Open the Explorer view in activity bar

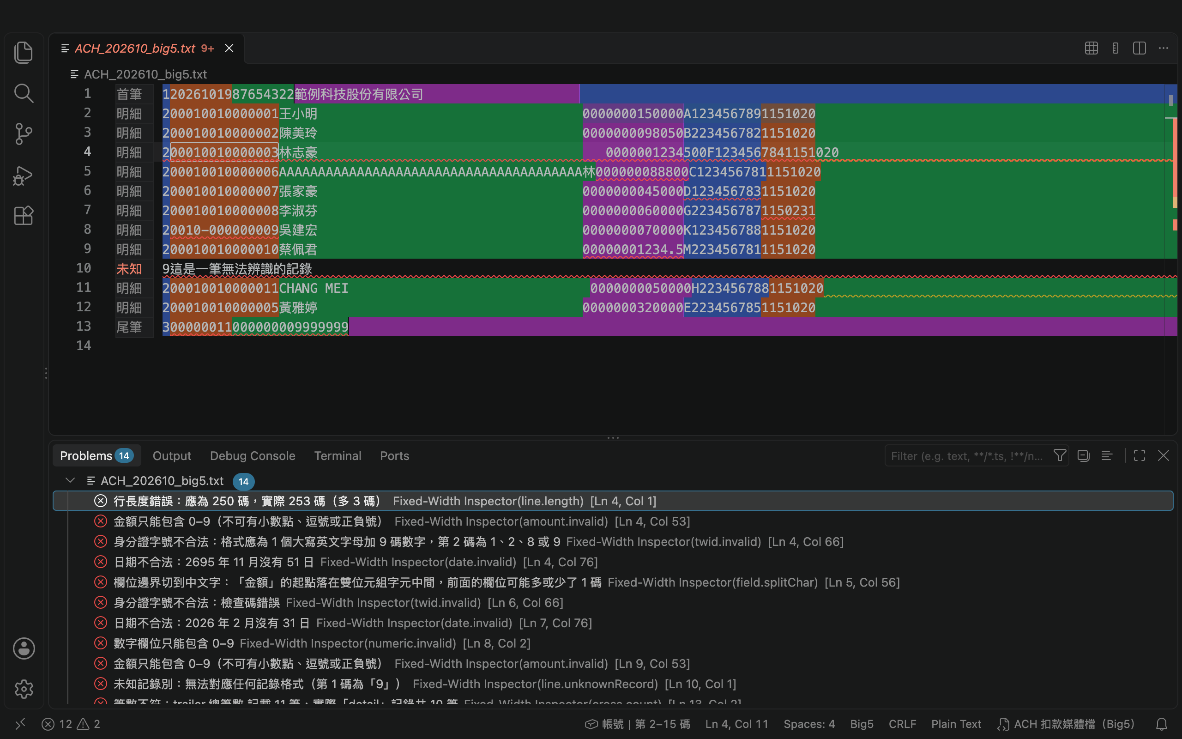24,52
